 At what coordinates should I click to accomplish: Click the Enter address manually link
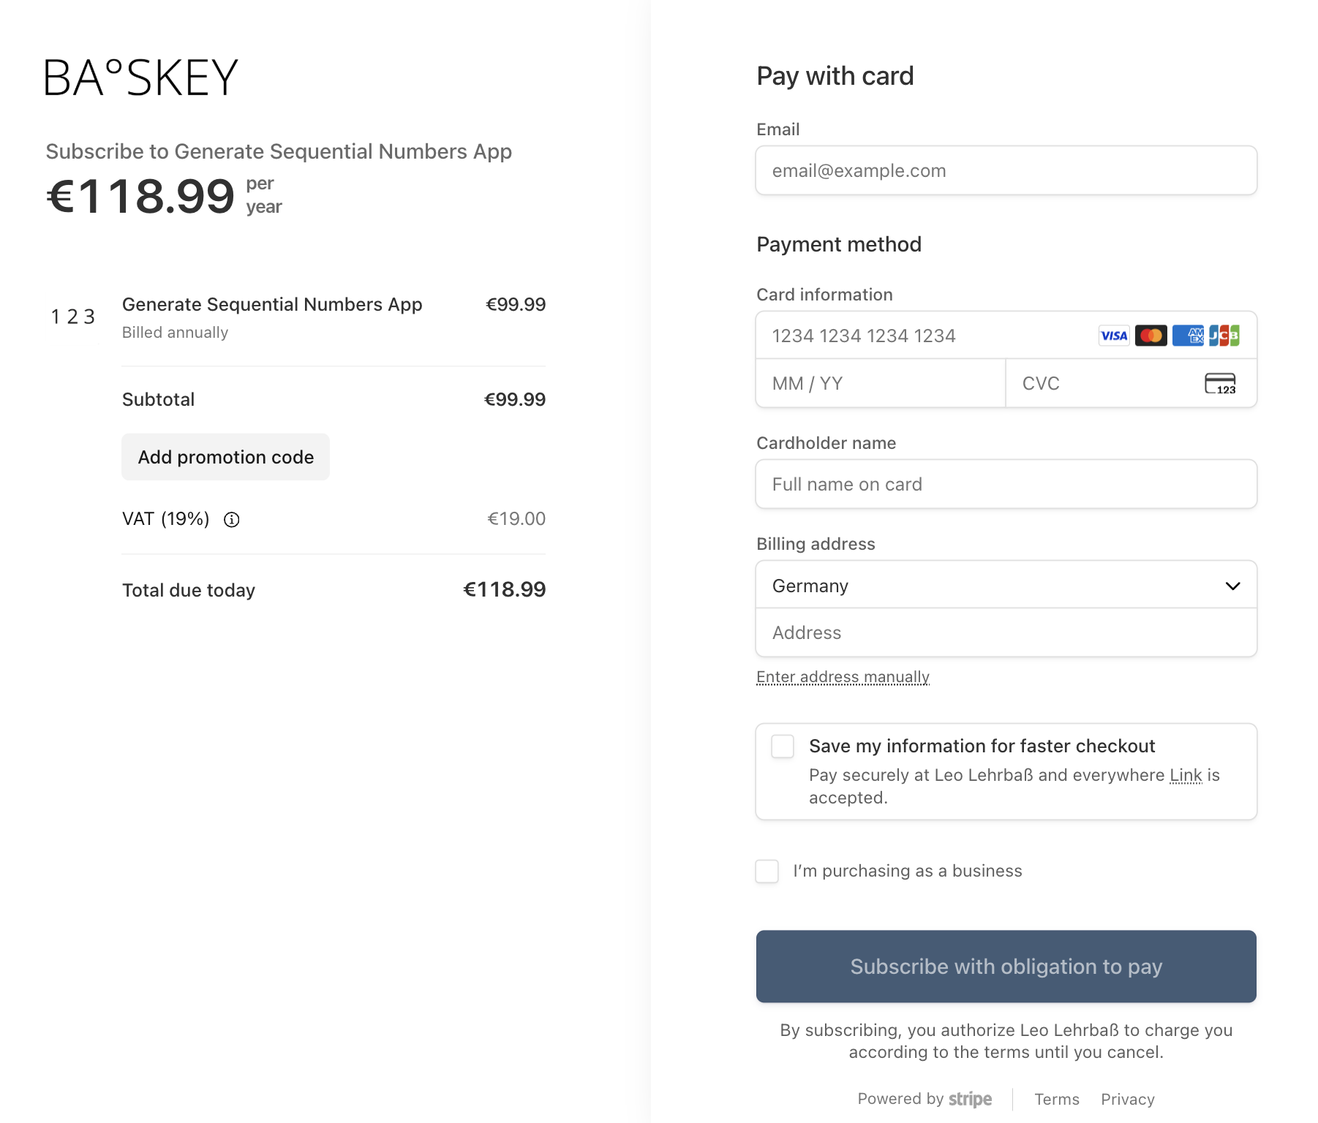coord(843,677)
